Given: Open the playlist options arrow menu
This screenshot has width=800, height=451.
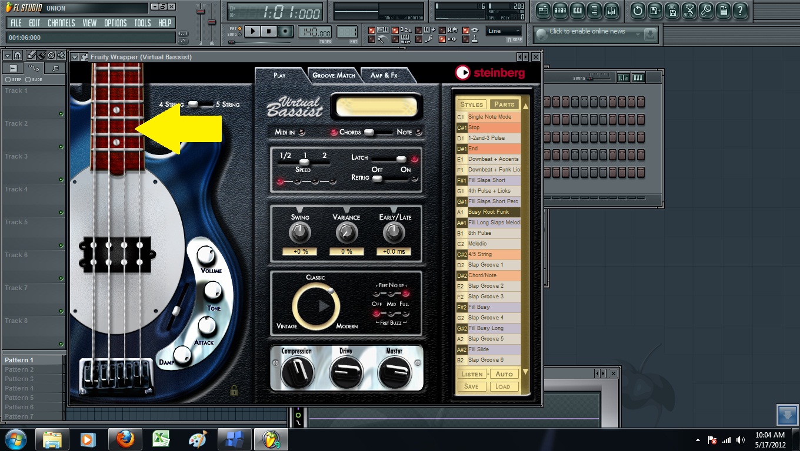Looking at the screenshot, I should pos(8,56).
